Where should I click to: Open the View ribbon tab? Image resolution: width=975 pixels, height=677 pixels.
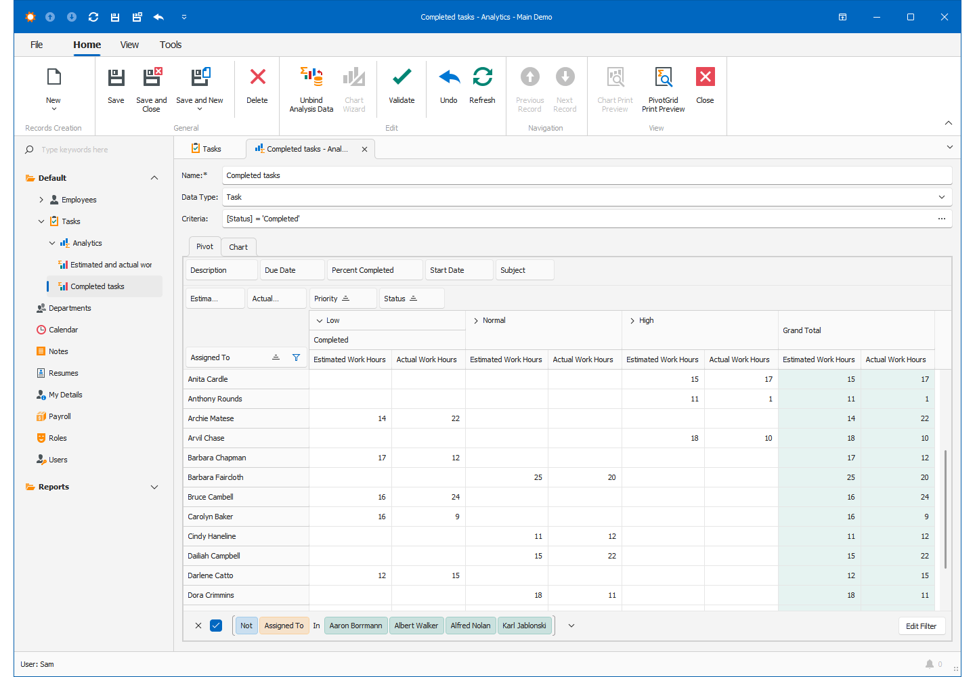tap(129, 45)
